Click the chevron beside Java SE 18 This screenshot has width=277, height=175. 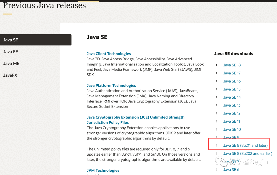coord(216,65)
